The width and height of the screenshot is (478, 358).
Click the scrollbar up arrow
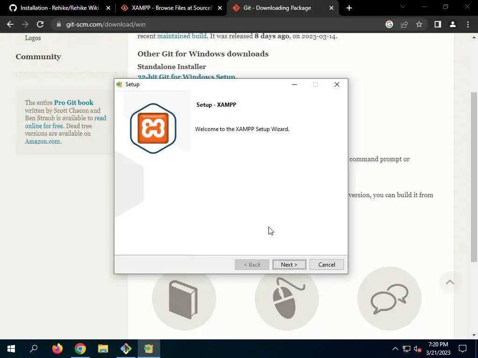474,37
